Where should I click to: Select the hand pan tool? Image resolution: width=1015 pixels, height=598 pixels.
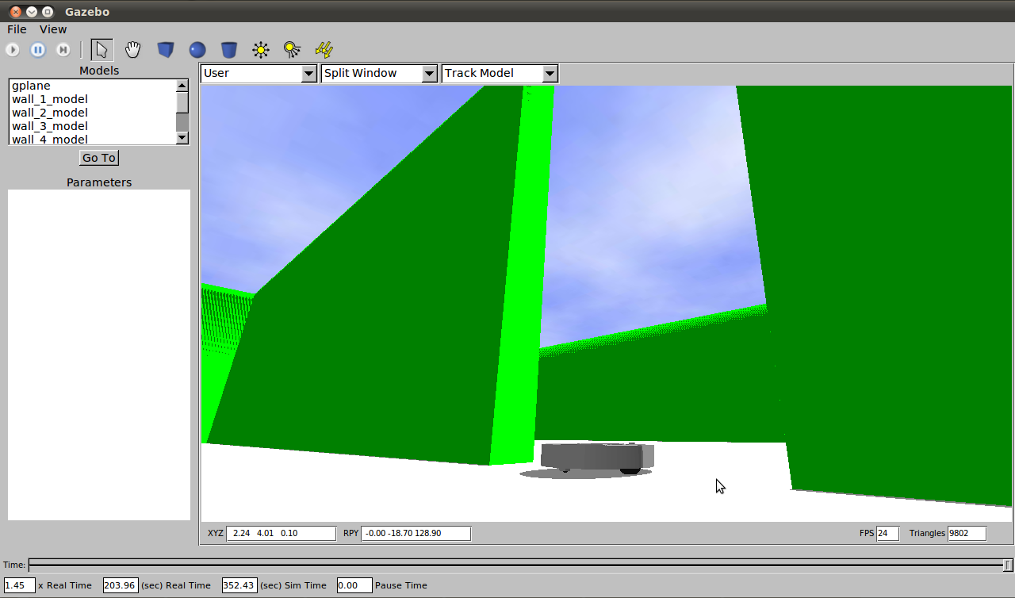coord(132,49)
